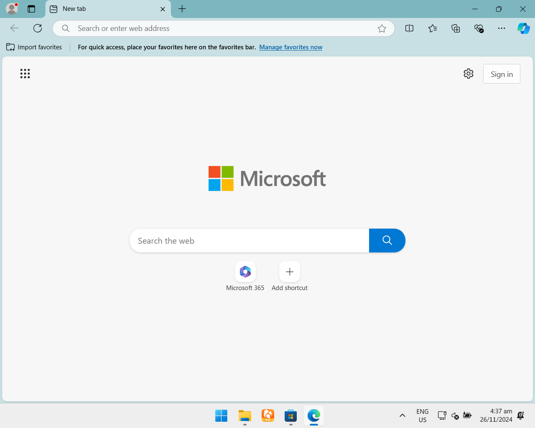Toggle split screen view

pos(409,28)
